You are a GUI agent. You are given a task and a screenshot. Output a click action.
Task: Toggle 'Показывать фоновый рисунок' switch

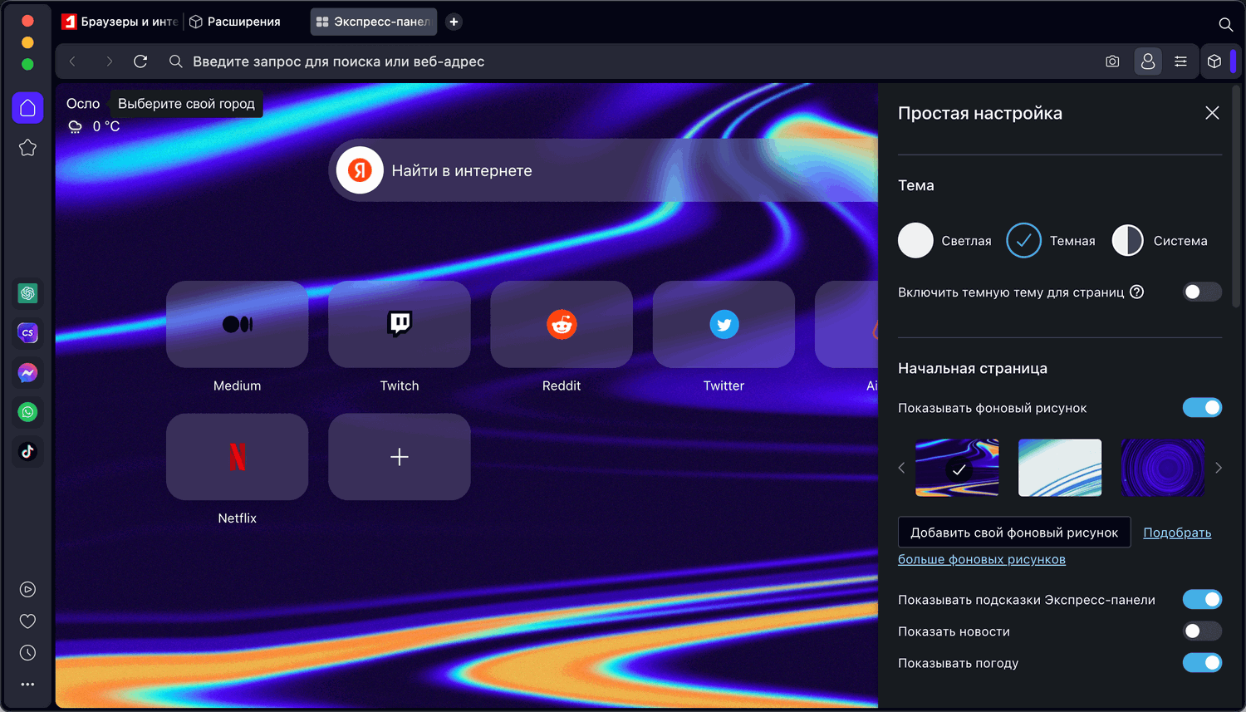pyautogui.click(x=1202, y=408)
